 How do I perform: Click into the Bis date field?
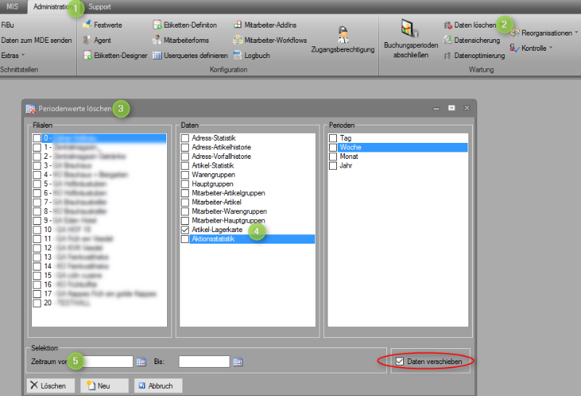point(203,361)
